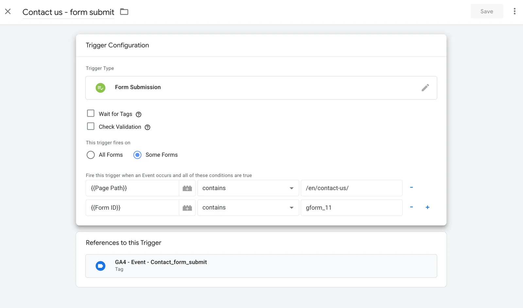Click the blue tag icon in References
Screen dimensions: 523x308
click(x=100, y=266)
